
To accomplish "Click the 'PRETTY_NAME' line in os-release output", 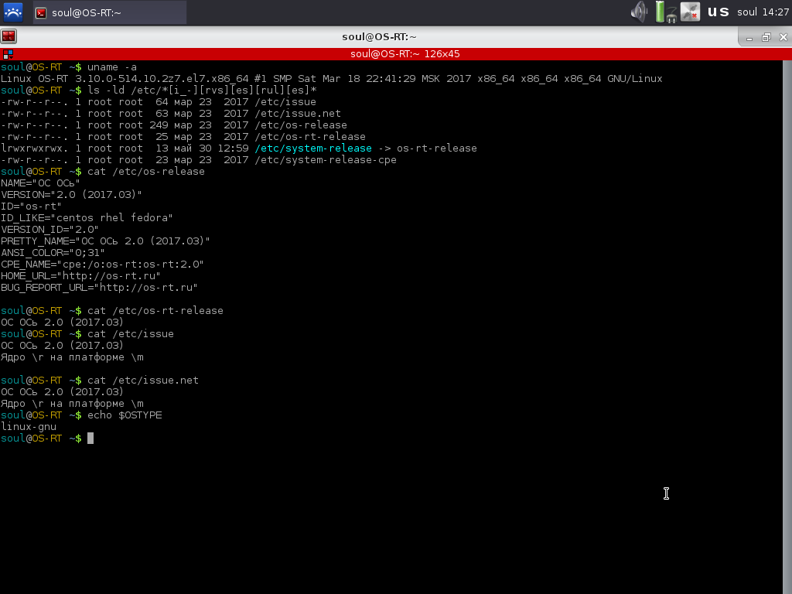I will [105, 241].
